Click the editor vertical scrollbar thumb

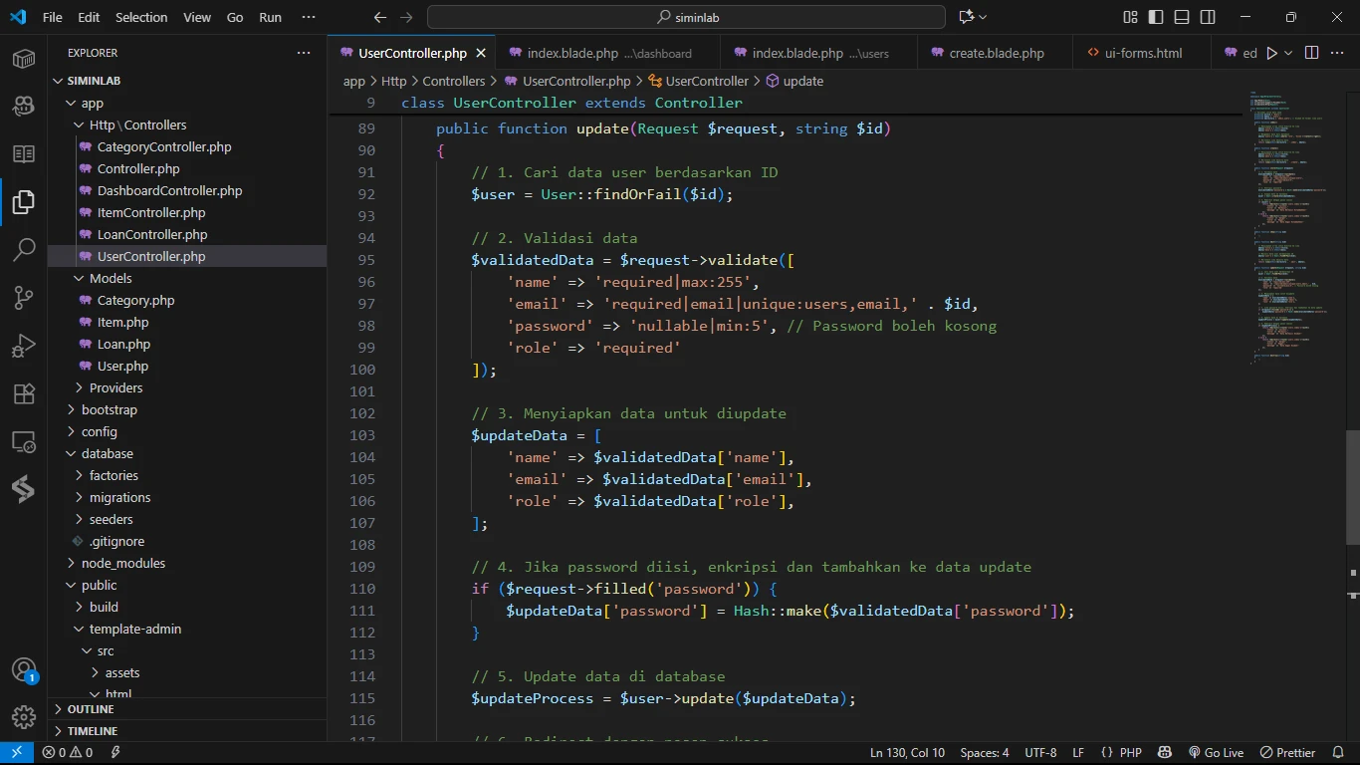pos(1352,486)
